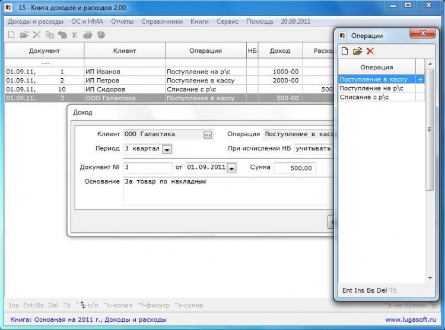
Task: Open operation via folder icon in Операции window
Action: point(358,51)
